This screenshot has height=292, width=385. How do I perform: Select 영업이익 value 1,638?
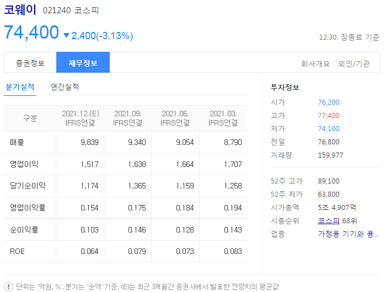[x=137, y=164]
